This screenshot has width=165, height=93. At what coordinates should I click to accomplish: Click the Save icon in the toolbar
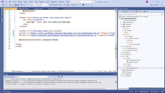click(16, 5)
